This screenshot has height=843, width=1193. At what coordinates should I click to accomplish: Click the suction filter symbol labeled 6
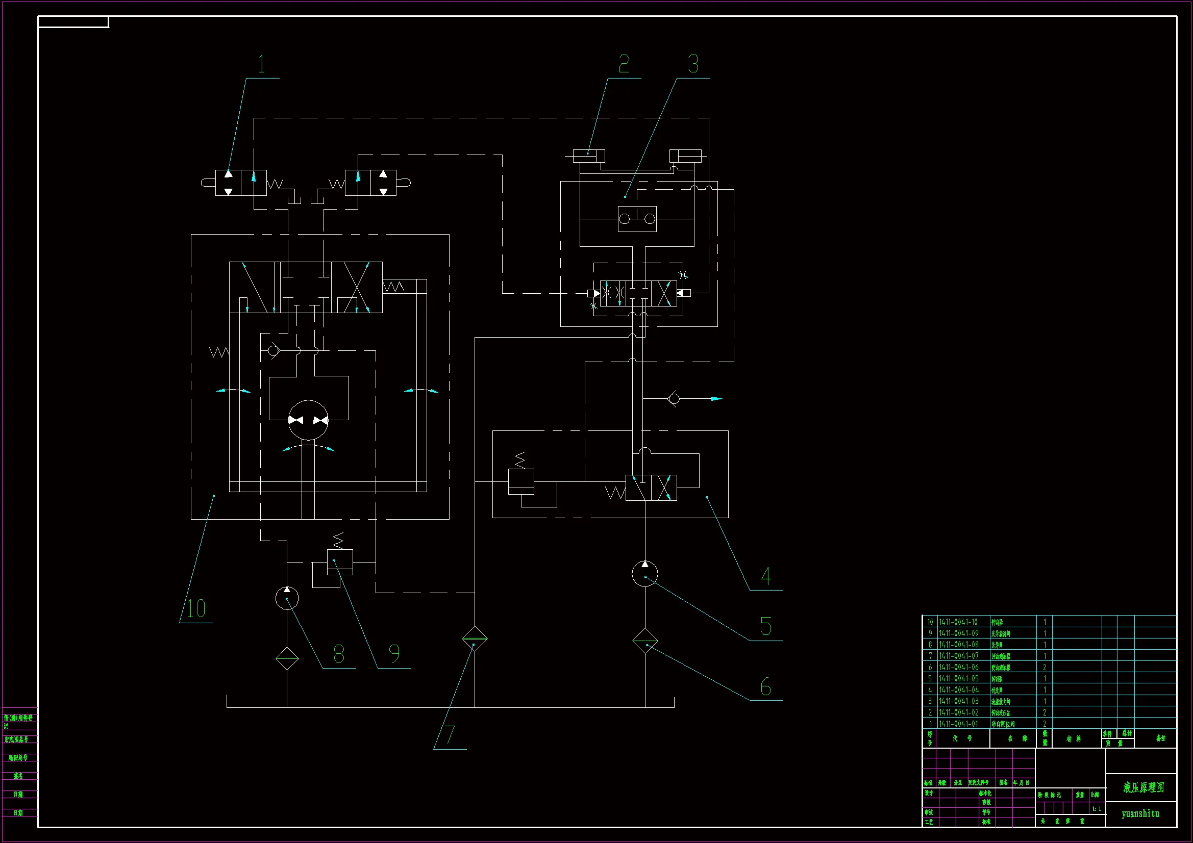click(645, 641)
